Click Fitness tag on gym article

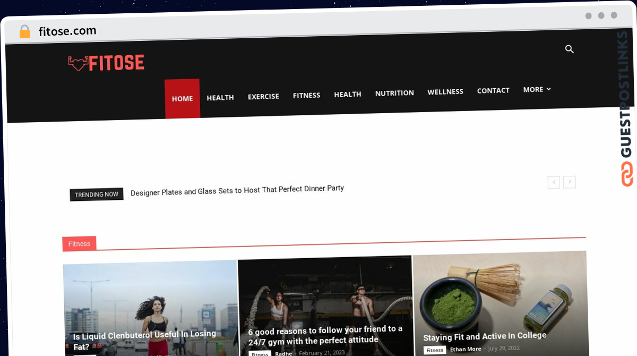[260, 353]
